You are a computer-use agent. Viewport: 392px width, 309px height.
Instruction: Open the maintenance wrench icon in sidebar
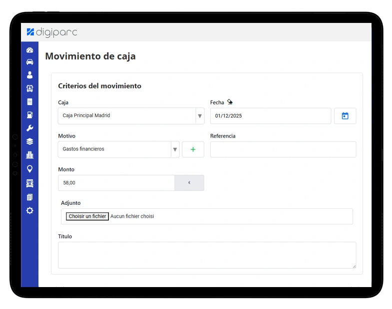click(30, 128)
